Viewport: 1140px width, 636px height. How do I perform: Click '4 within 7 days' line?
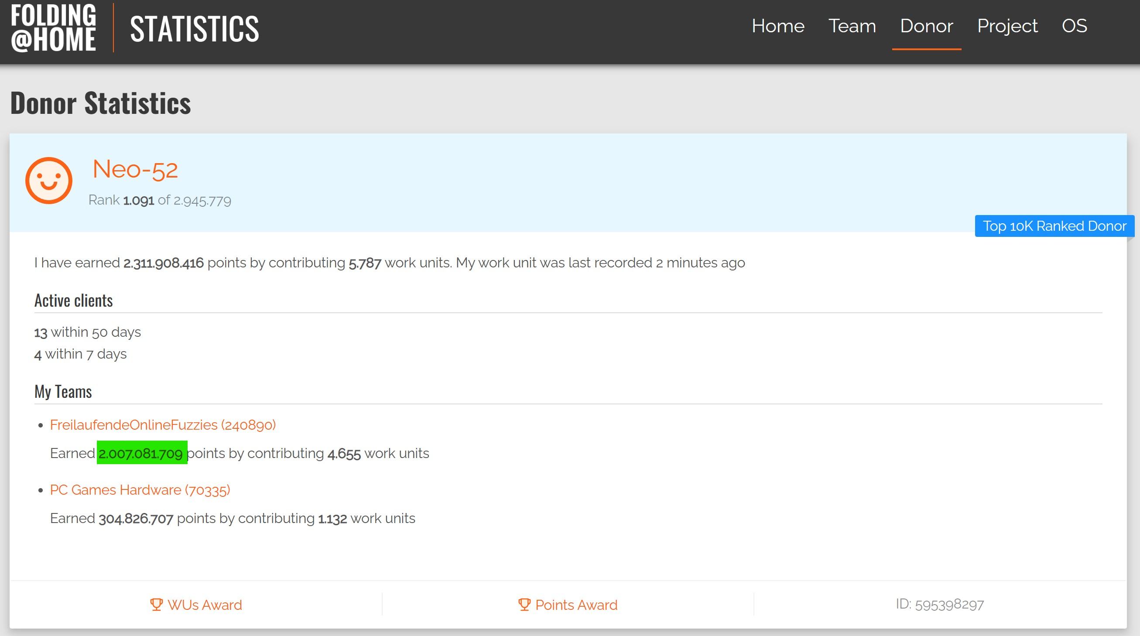[81, 354]
